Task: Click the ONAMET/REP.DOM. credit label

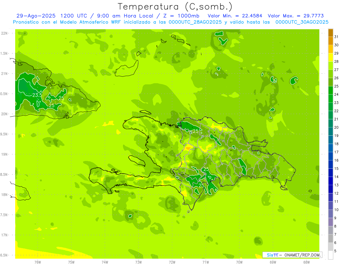Action: 302,255
